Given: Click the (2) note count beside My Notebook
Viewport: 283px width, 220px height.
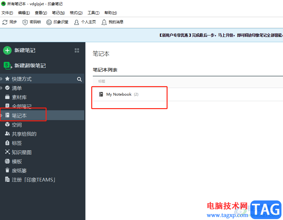Looking at the screenshot, I should pyautogui.click(x=136, y=94).
